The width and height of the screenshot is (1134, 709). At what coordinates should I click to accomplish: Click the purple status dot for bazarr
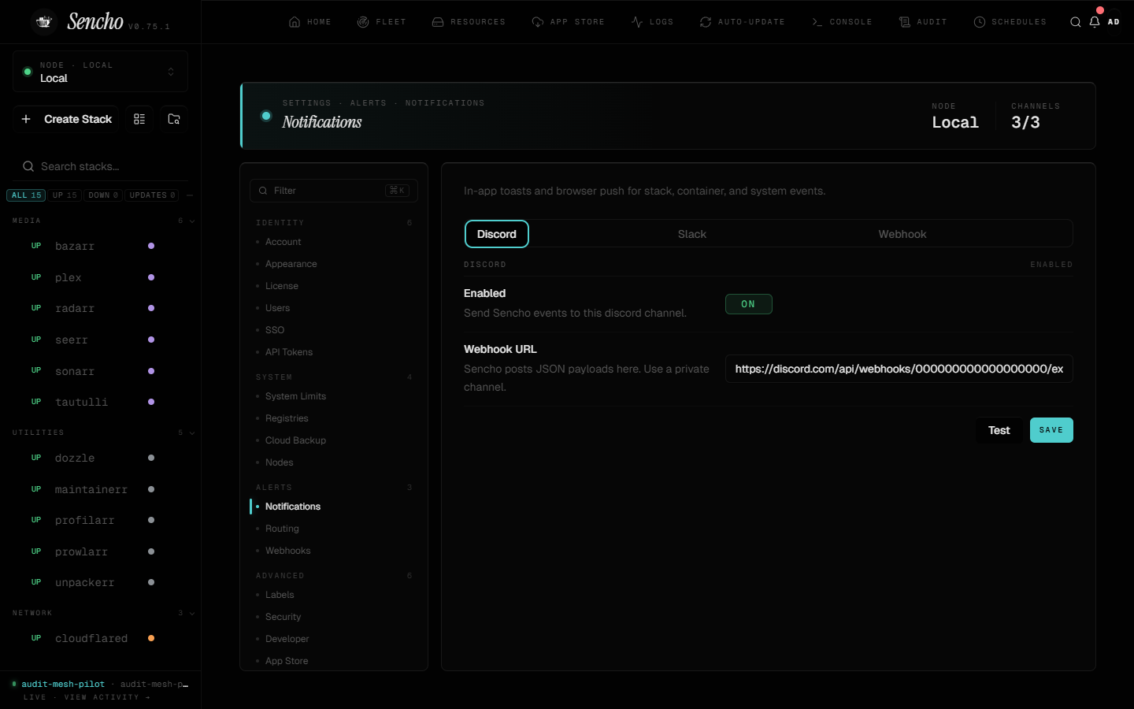[x=151, y=246]
